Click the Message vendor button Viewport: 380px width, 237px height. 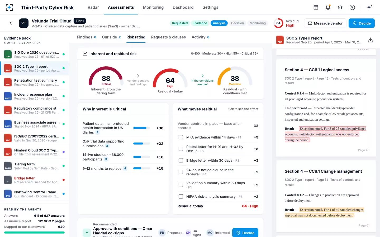[x=325, y=23]
